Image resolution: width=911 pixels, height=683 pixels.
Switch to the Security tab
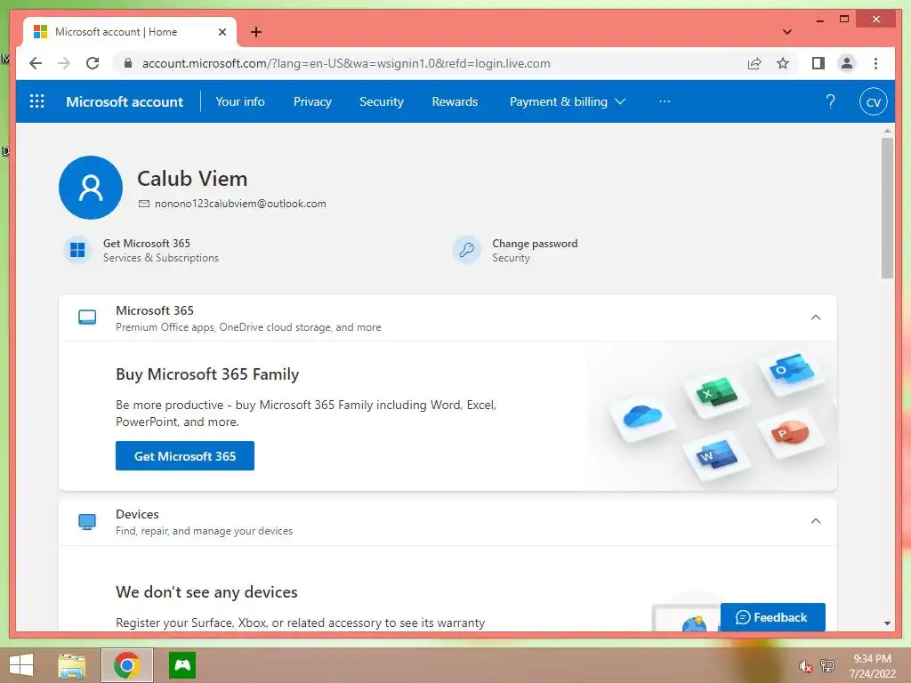pyautogui.click(x=381, y=101)
